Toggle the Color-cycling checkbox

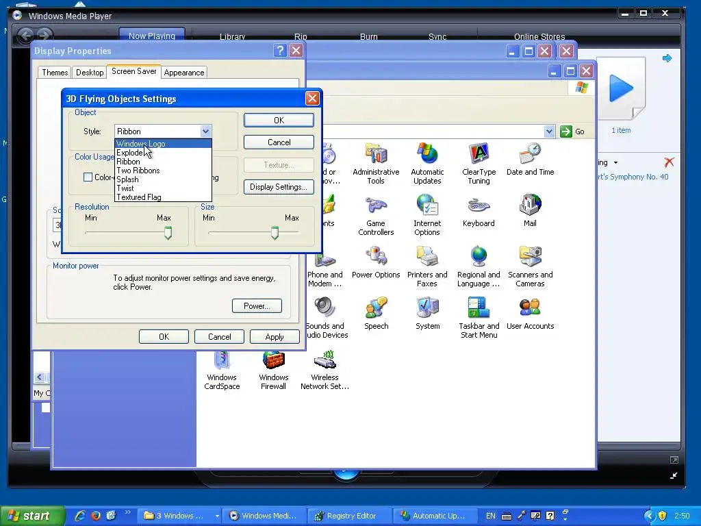pyautogui.click(x=88, y=177)
